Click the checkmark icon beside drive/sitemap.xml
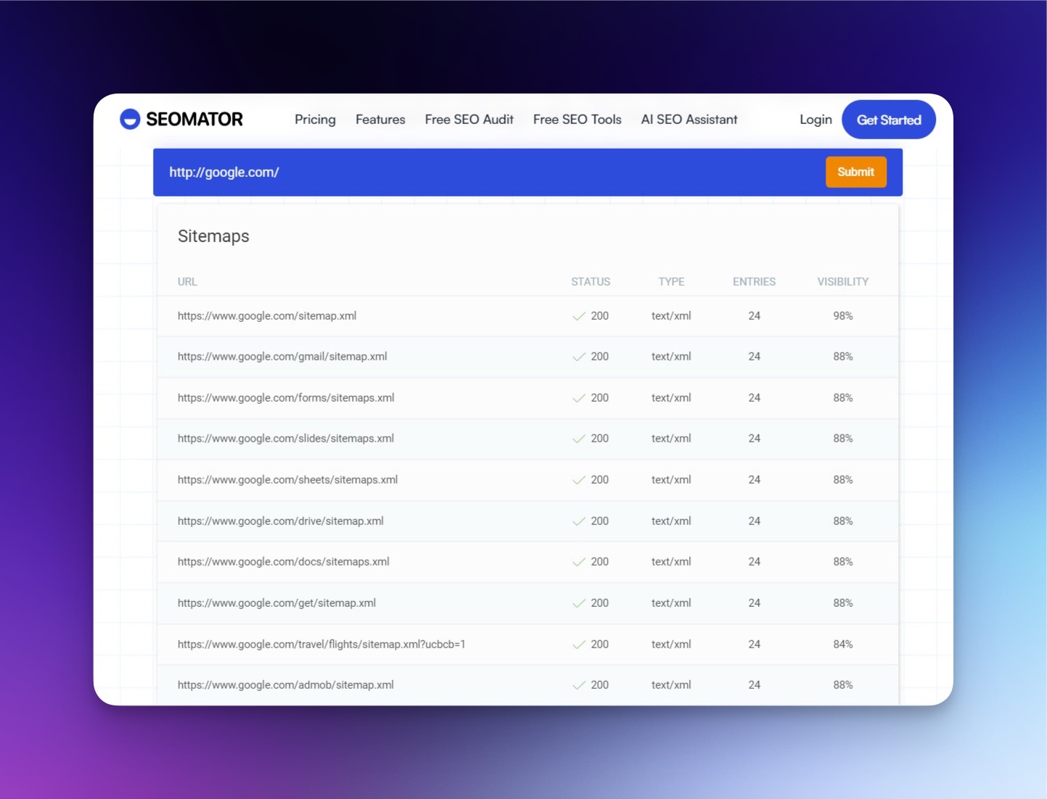1047x799 pixels. [x=578, y=521]
